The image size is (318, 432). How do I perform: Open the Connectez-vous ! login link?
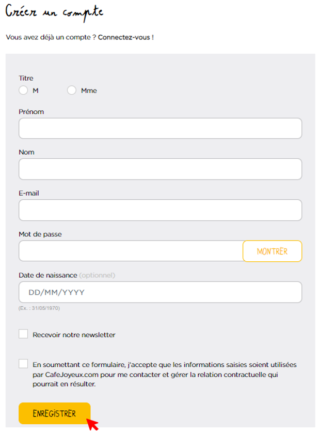coord(126,37)
